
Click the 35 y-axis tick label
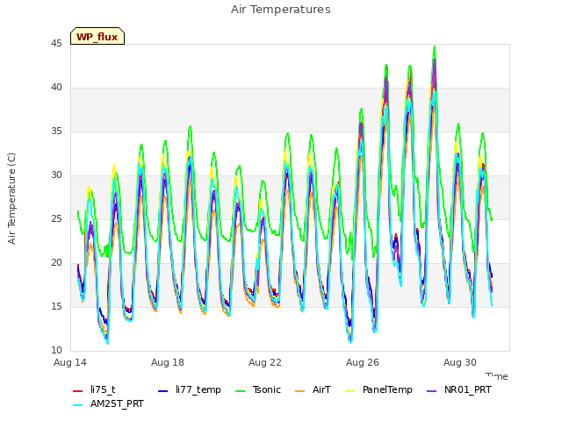[x=56, y=132]
